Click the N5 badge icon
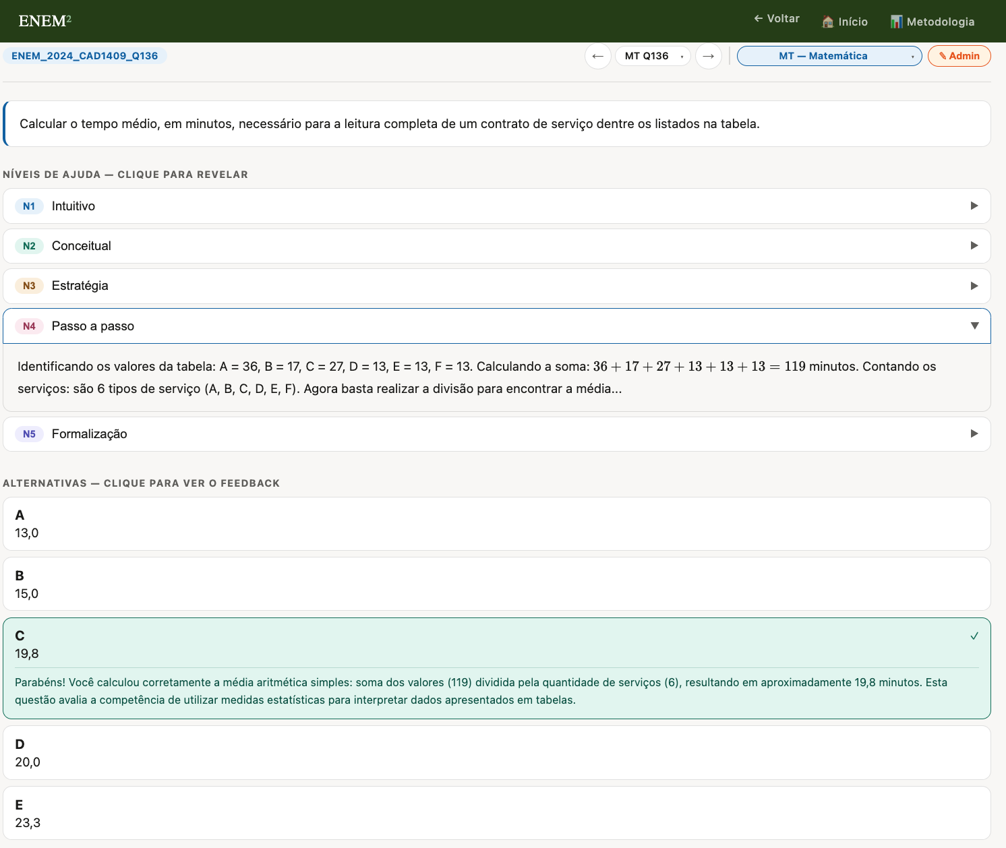 29,434
